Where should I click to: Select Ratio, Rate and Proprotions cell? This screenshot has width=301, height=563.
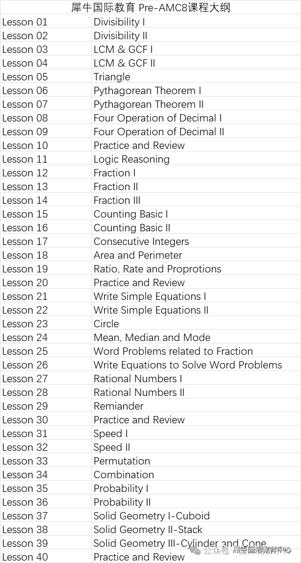196,269
